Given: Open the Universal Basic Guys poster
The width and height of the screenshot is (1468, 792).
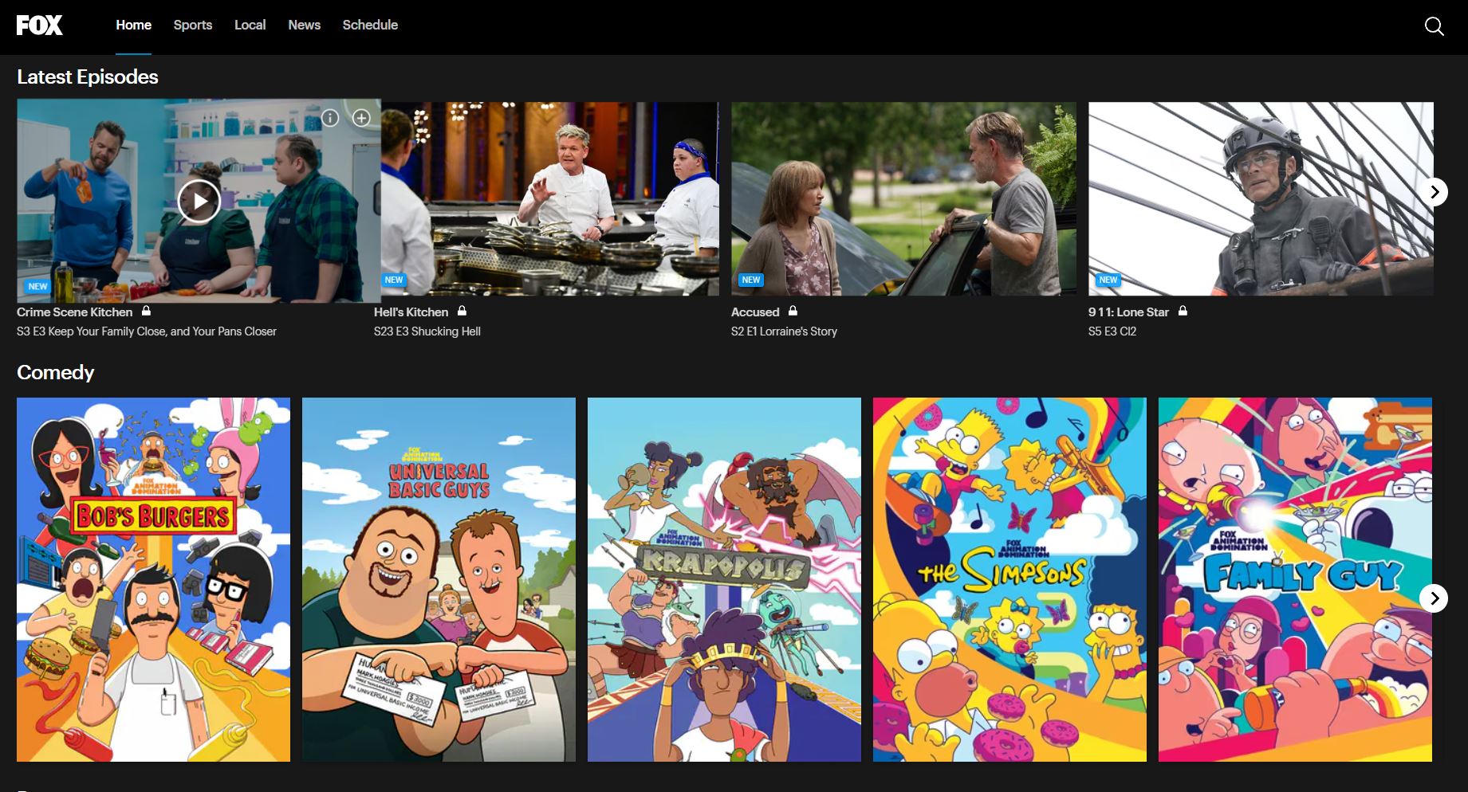Looking at the screenshot, I should 439,579.
